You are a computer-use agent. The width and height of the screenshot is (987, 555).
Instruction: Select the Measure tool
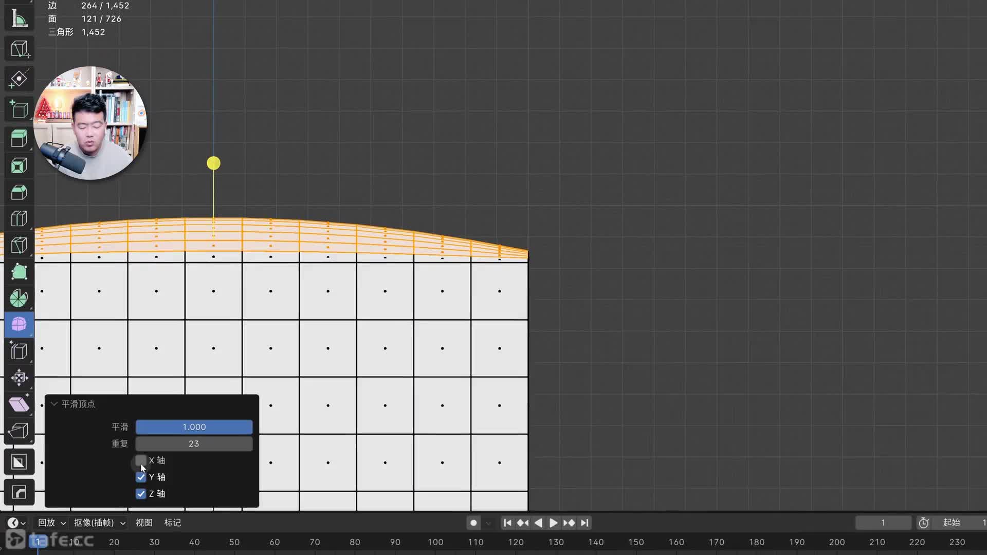tap(19, 19)
